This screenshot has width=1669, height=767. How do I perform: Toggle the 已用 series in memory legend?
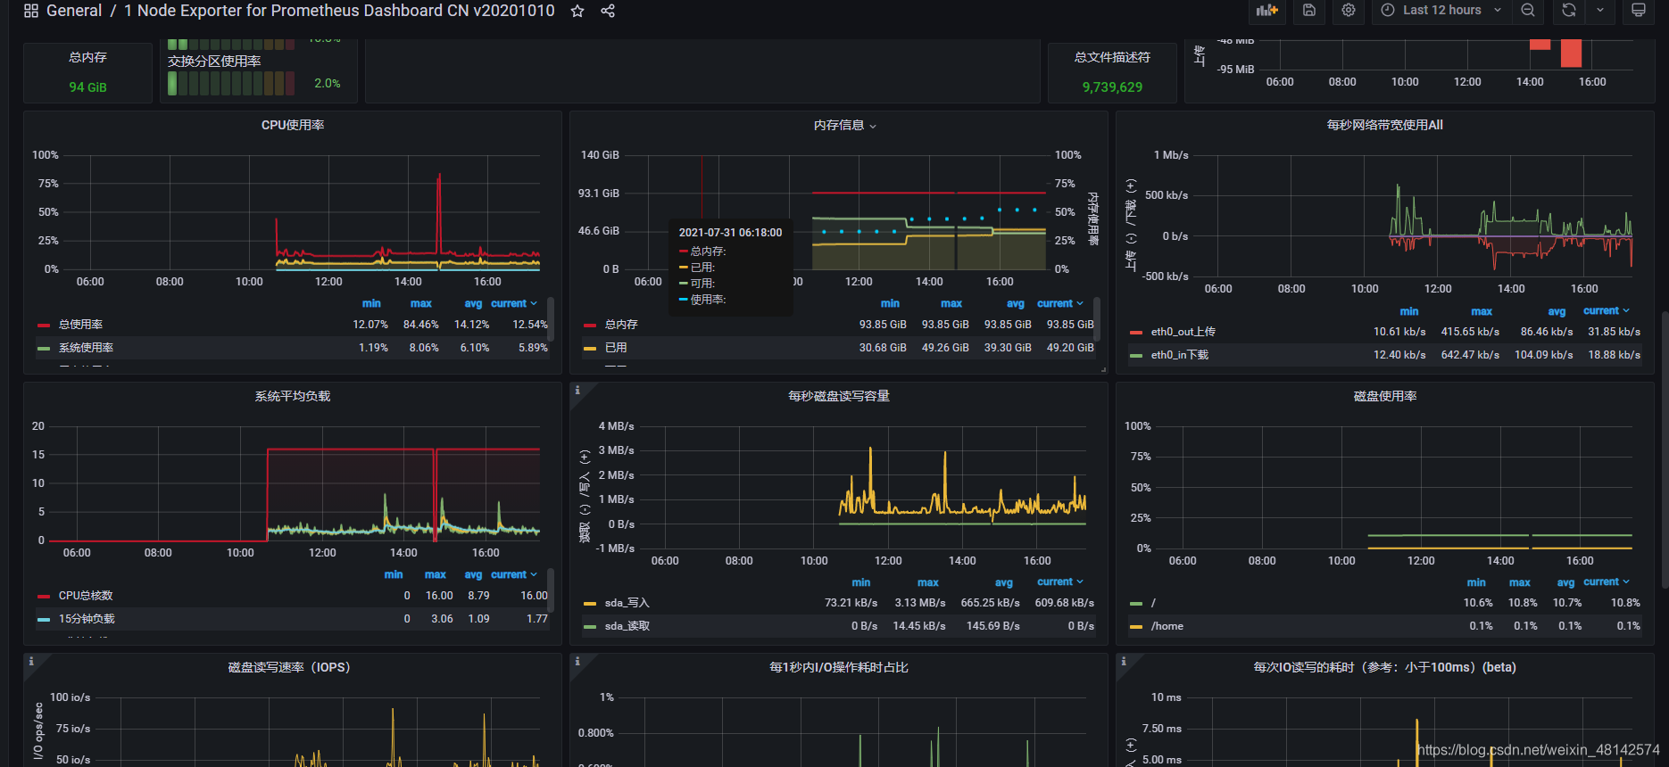click(616, 348)
